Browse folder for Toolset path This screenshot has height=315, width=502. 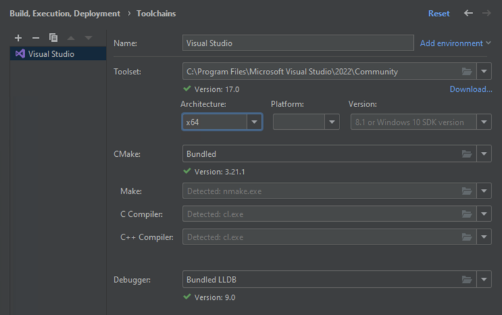[467, 72]
